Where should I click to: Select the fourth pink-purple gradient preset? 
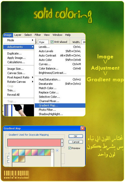[x=35, y=152]
